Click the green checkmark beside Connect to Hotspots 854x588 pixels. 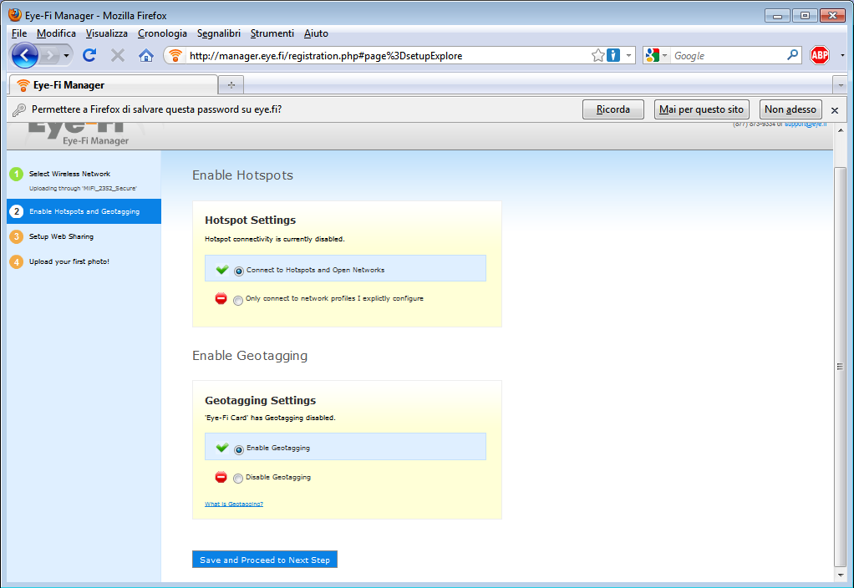(222, 270)
